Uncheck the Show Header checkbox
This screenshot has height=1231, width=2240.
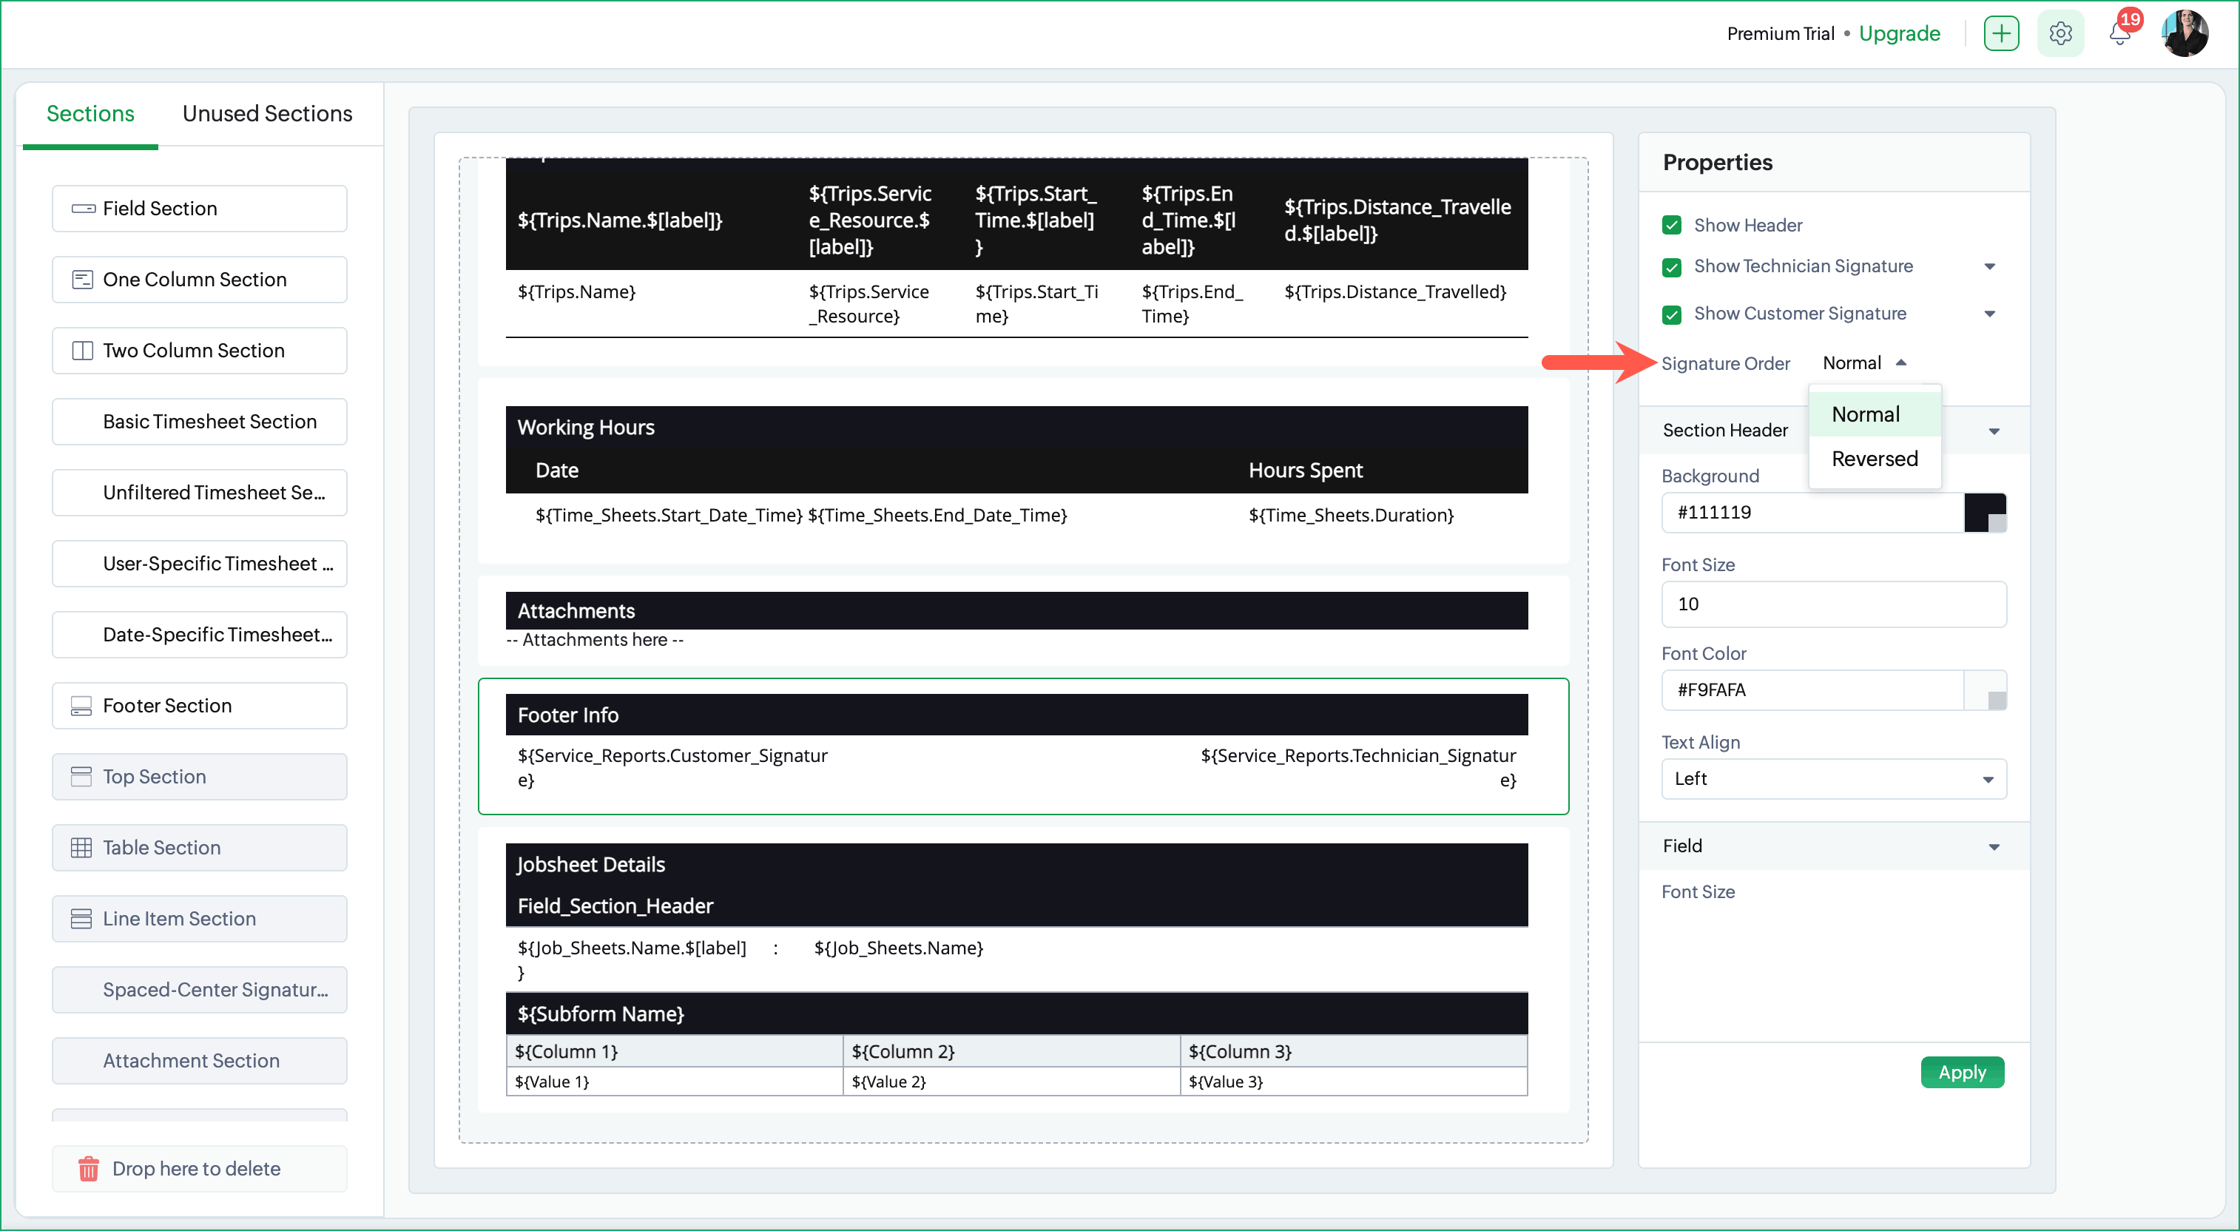coord(1671,225)
